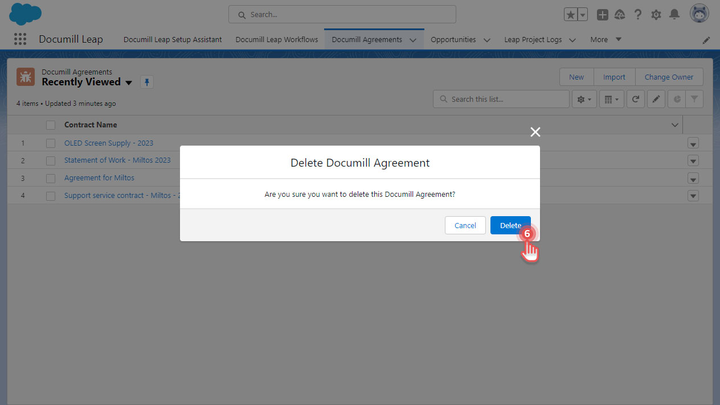Open the Documill Leap Workflows tab
The image size is (720, 405).
[277, 39]
